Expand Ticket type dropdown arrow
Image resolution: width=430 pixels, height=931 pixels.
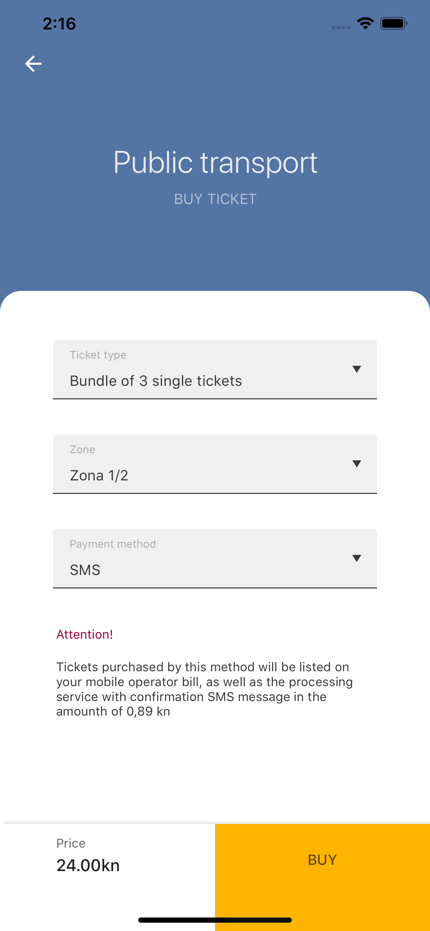click(x=356, y=369)
